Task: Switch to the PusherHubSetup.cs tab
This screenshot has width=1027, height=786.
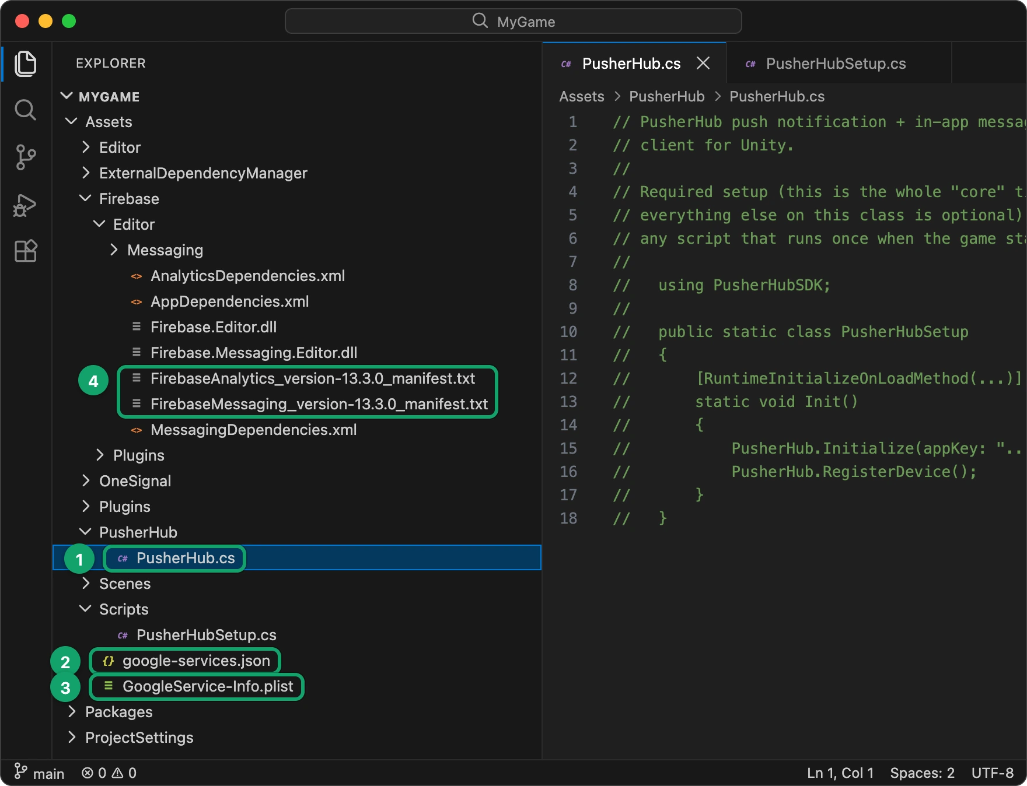Action: pyautogui.click(x=839, y=63)
